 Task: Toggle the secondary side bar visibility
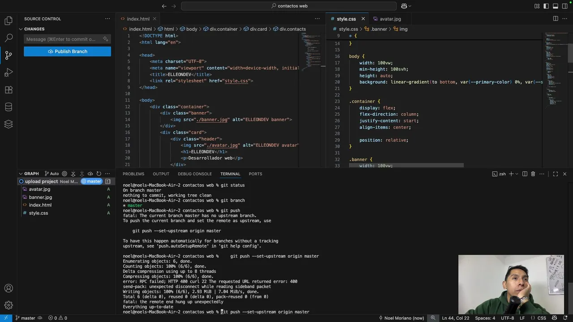click(x=565, y=6)
